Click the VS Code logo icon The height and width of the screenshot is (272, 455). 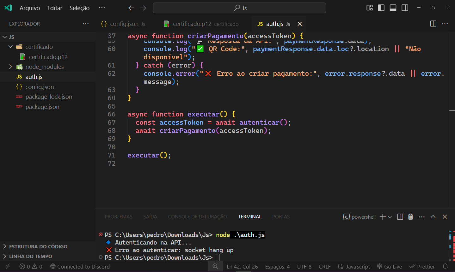(8, 8)
